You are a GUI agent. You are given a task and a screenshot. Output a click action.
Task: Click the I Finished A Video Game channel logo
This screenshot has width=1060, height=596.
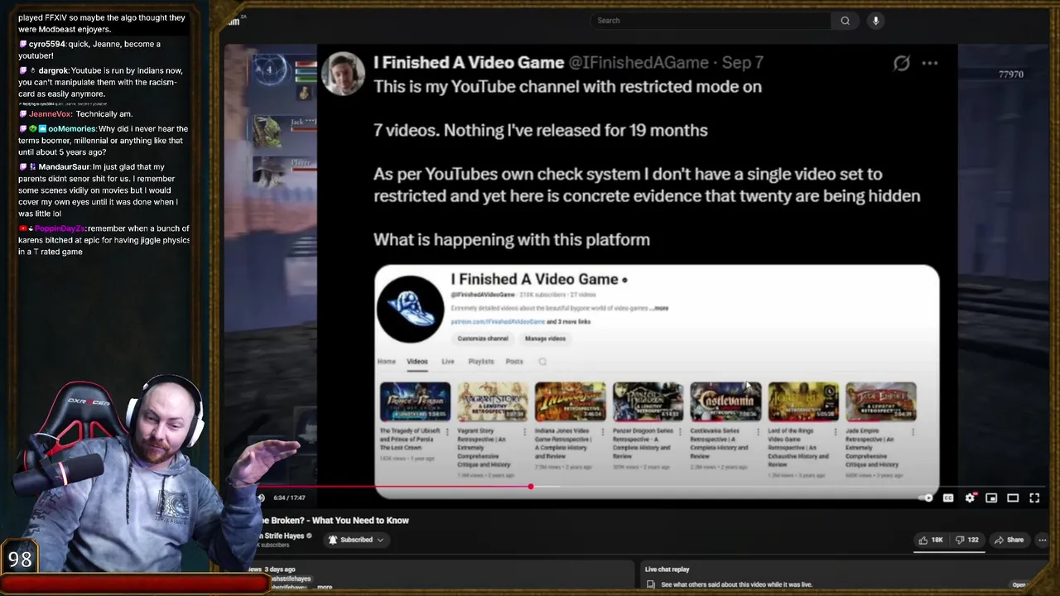pos(410,309)
